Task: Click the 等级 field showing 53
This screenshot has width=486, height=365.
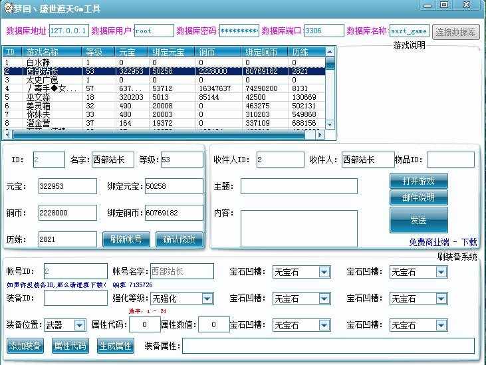Action: pyautogui.click(x=182, y=160)
